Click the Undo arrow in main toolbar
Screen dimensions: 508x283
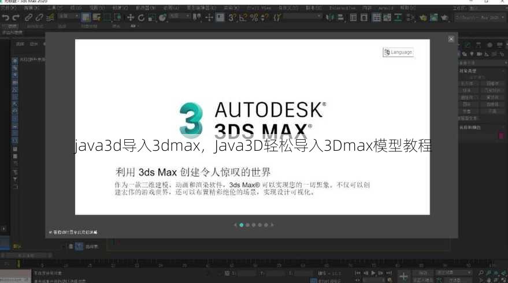pos(6,17)
